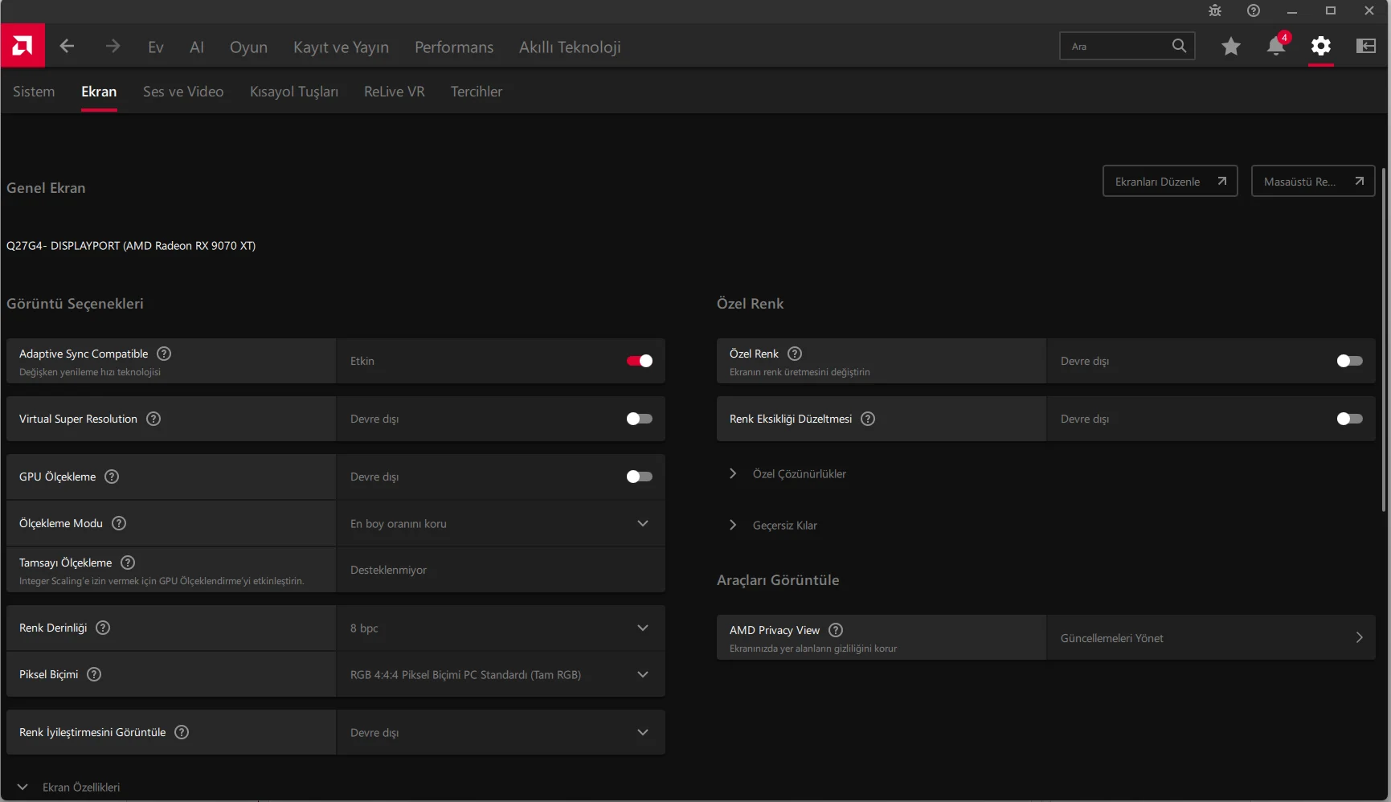Switch to Sistem tab
Viewport: 1391px width, 802px height.
tap(34, 92)
